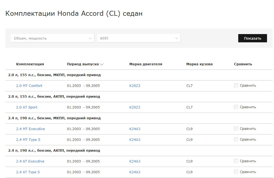The width and height of the screenshot is (274, 178).
Task: Click production period in 2.0 AT Sport row
Action: (x=83, y=107)
